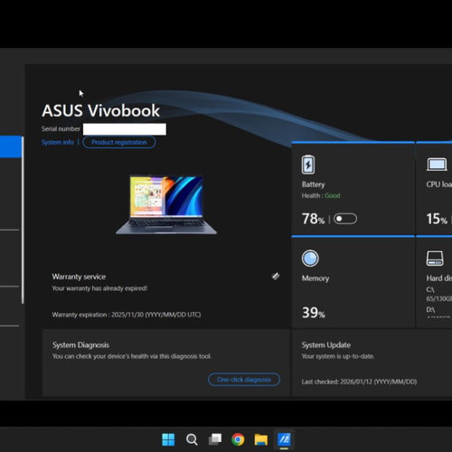Click 'Your system is up-to-date.' text

click(338, 356)
